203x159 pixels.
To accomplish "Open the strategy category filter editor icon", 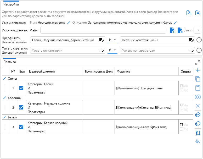I will point(102,50).
